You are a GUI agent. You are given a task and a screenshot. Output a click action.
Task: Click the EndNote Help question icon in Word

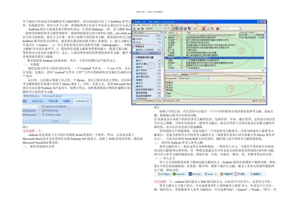pyautogui.click(x=43, y=115)
